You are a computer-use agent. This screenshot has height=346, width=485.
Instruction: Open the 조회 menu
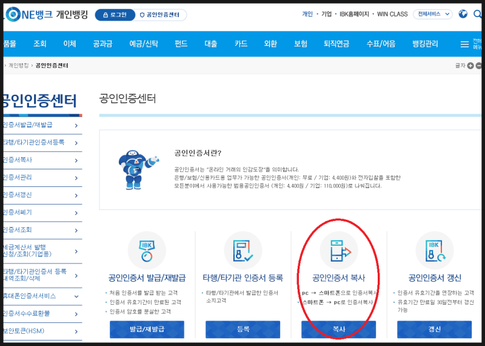[x=40, y=44]
